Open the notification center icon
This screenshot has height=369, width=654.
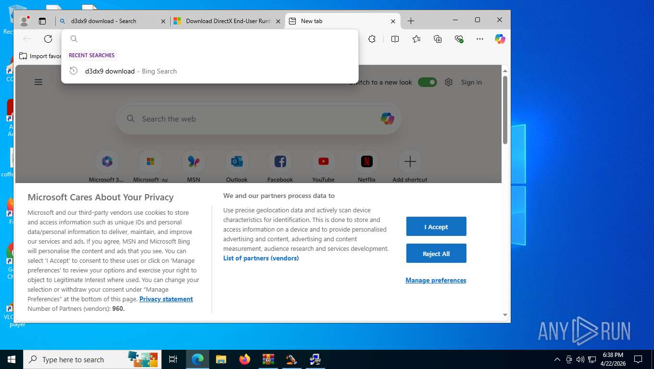point(638,359)
